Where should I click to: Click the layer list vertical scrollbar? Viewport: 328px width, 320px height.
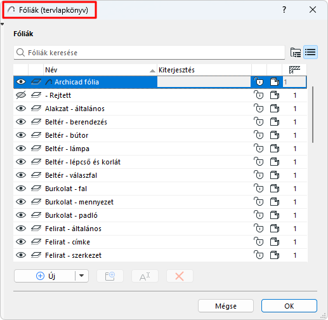coord(313,114)
